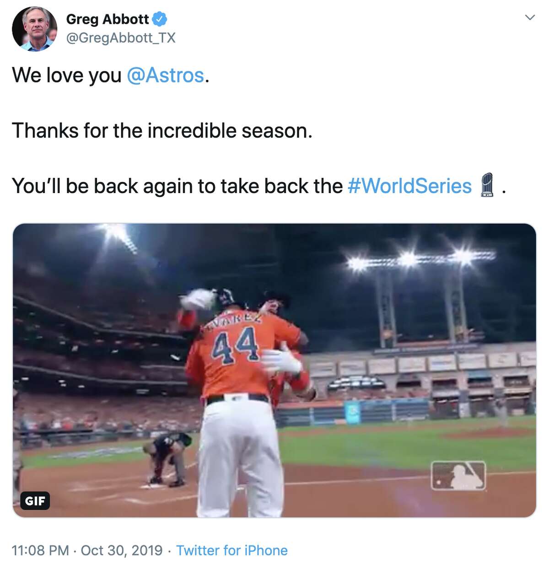Select the GIF indicator in the corner
Screen dimensions: 549x570
(x=34, y=501)
